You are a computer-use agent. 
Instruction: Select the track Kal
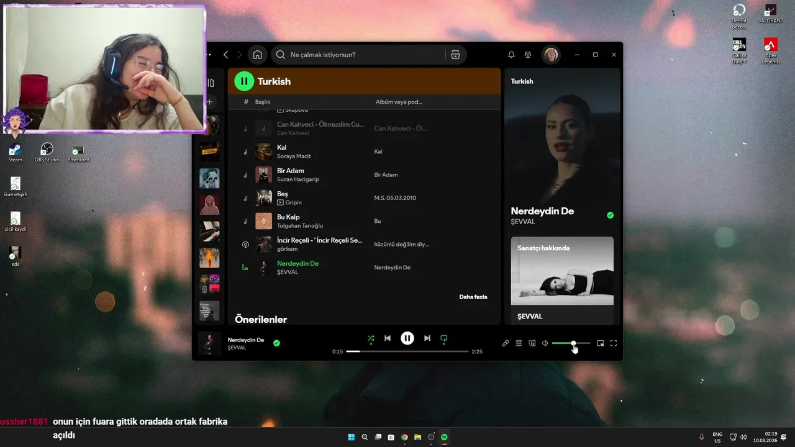coord(364,151)
